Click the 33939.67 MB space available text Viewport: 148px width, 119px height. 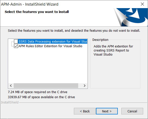41,97
